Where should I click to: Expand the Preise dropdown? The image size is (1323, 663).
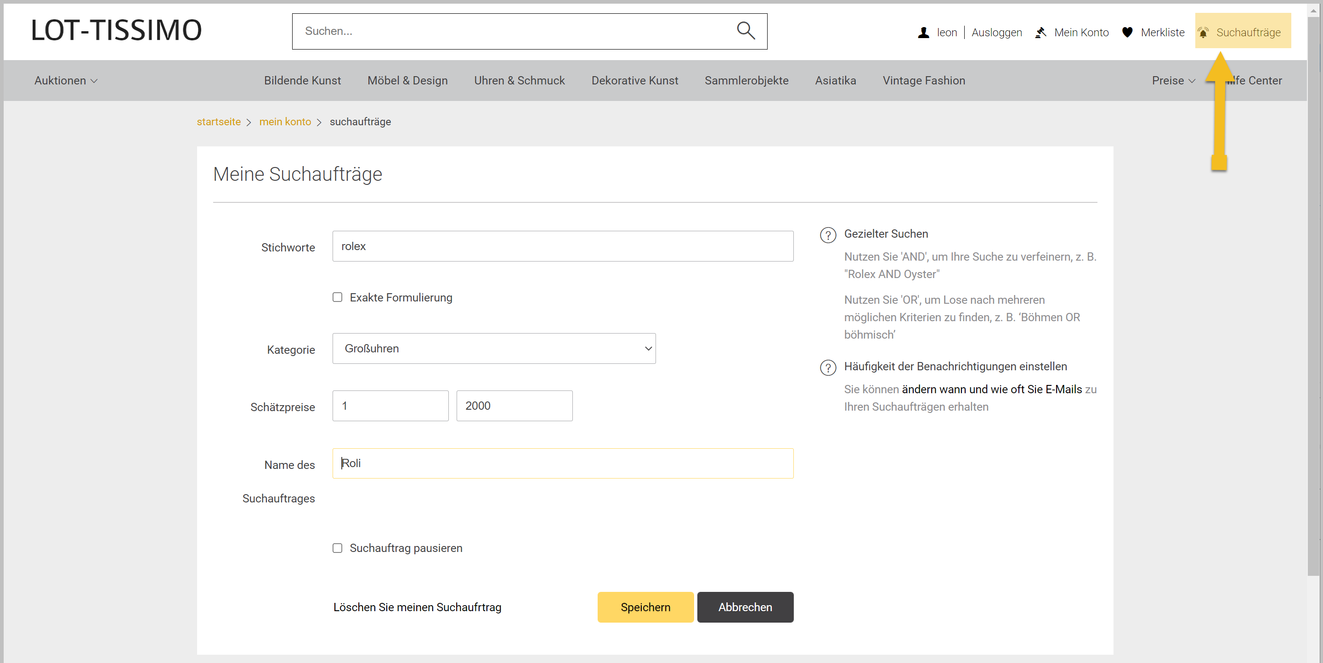tap(1174, 81)
